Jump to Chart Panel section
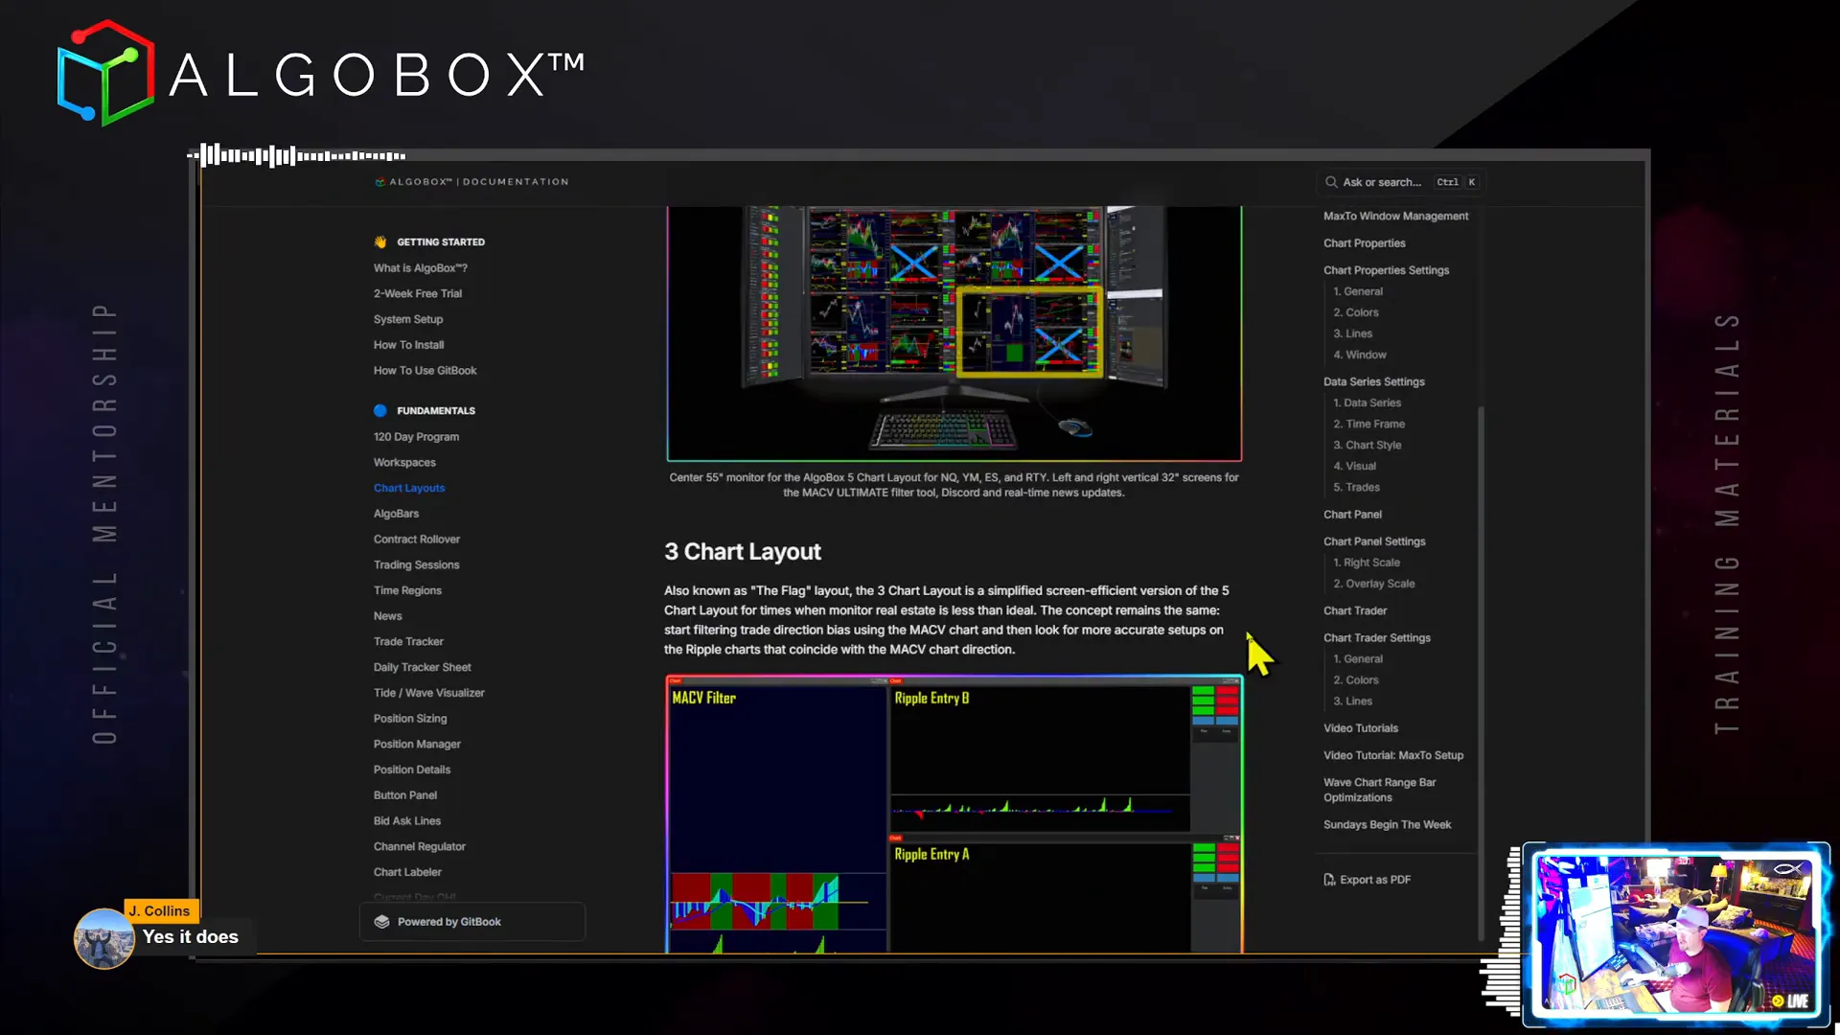Image resolution: width=1840 pixels, height=1035 pixels. pyautogui.click(x=1352, y=515)
